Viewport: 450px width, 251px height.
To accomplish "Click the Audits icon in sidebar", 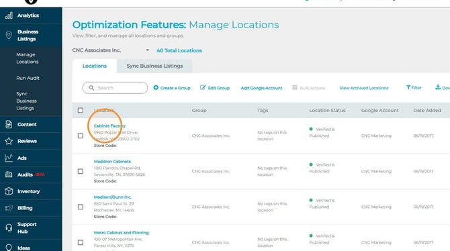I will coord(9,174).
